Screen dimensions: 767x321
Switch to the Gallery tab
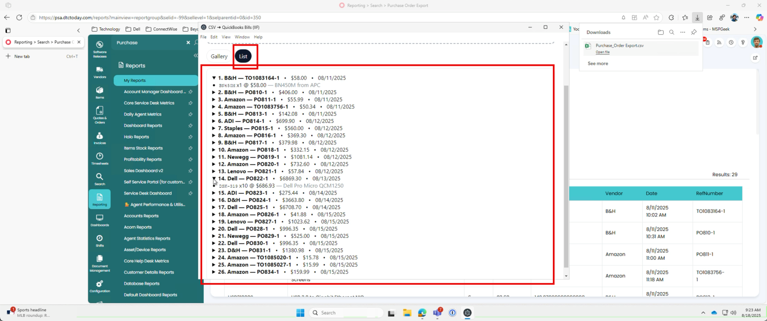(219, 57)
